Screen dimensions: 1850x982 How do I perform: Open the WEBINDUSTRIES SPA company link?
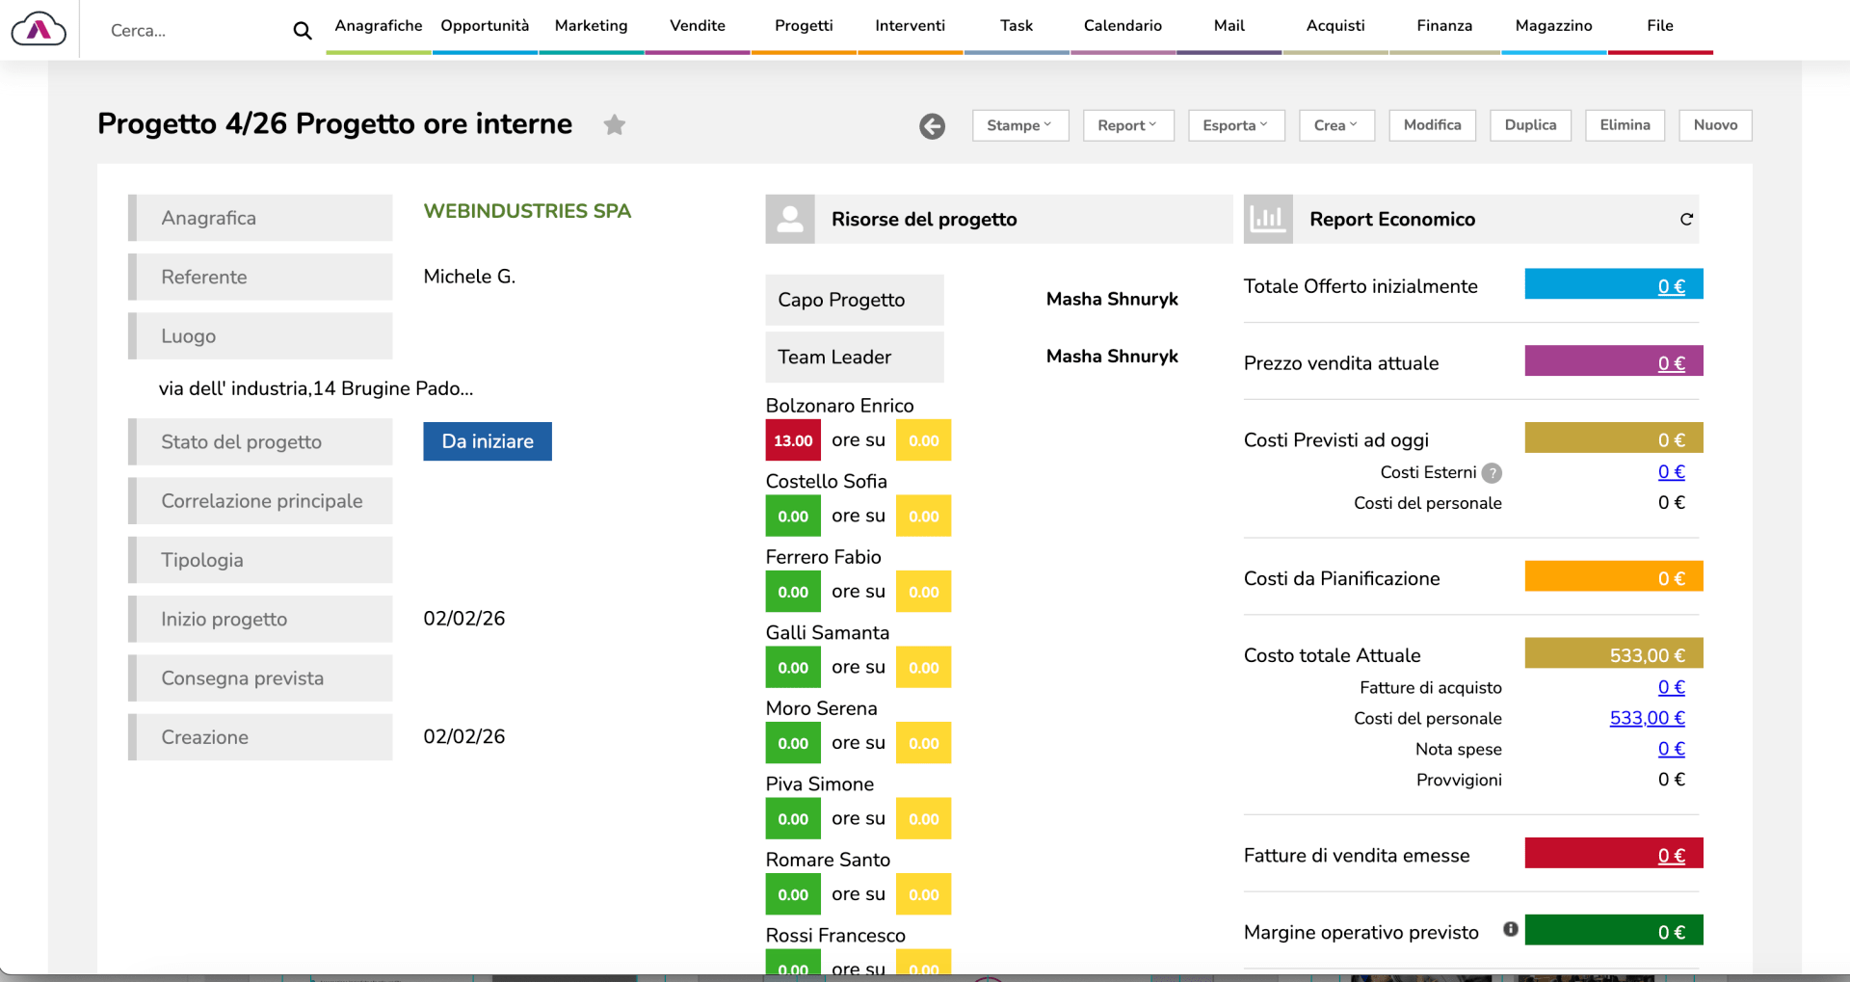[527, 211]
